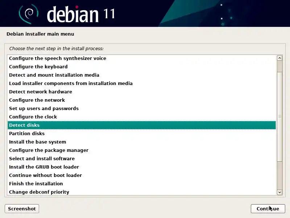Select Configure the network
The image size is (290, 218).
coord(142,100)
